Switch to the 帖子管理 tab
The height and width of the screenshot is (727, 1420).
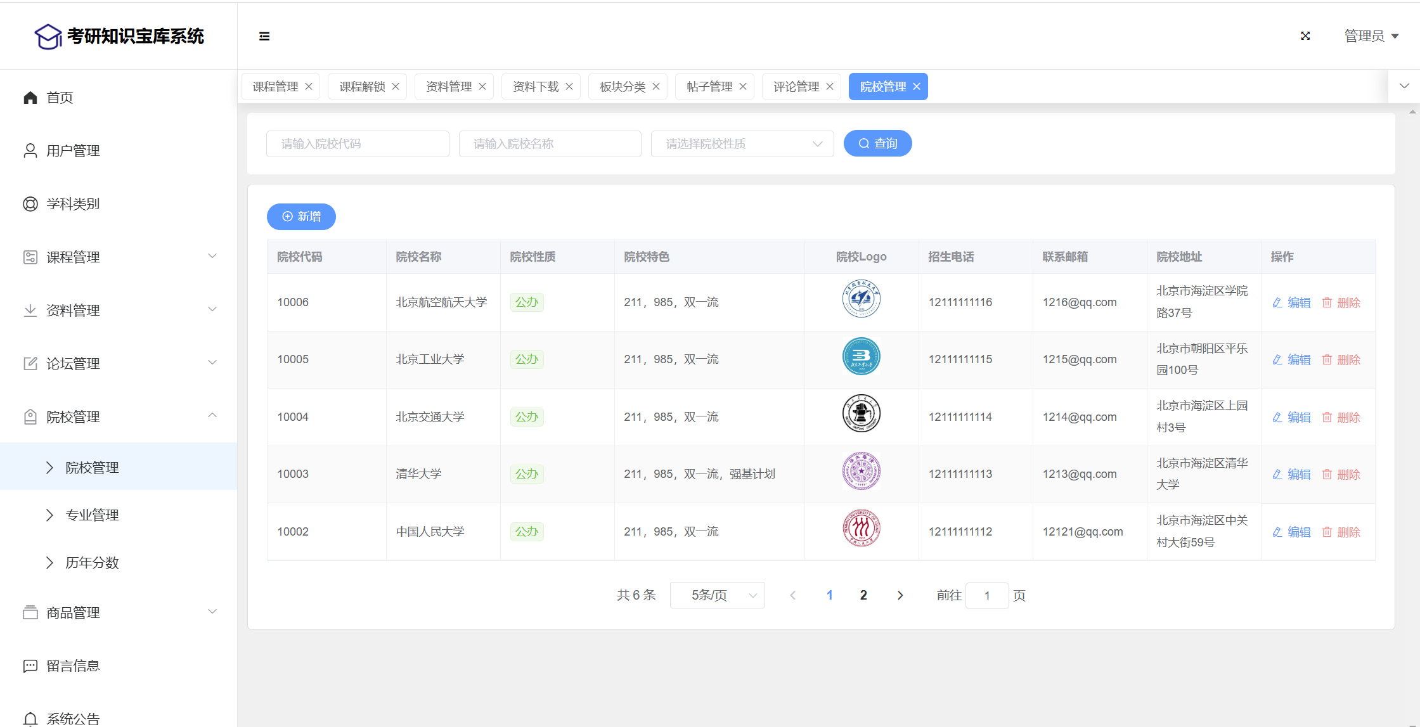(x=709, y=87)
